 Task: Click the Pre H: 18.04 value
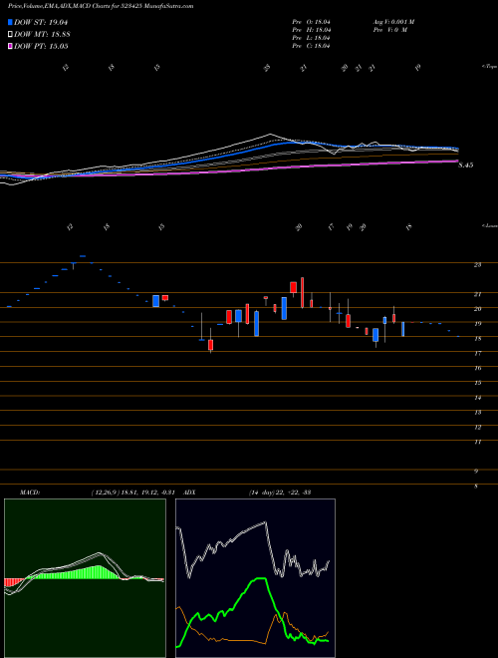[312, 30]
